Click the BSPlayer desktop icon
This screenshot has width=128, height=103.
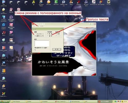tap(4, 56)
